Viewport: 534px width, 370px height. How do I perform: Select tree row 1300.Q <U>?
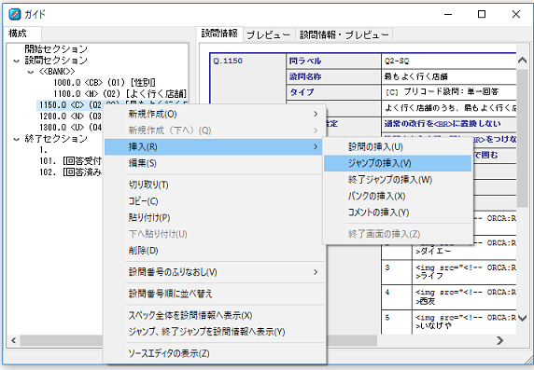pos(70,128)
